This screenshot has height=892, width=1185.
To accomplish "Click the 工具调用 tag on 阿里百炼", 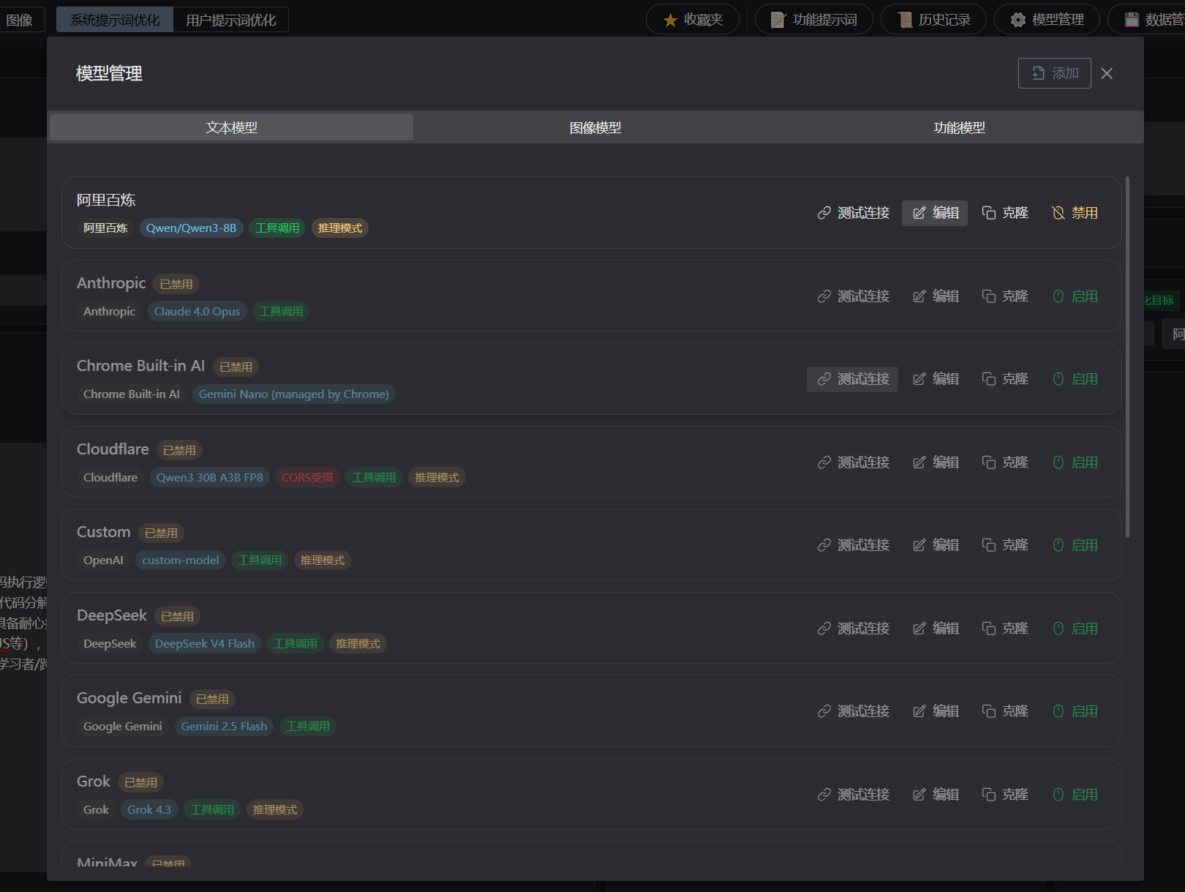I will pyautogui.click(x=277, y=228).
